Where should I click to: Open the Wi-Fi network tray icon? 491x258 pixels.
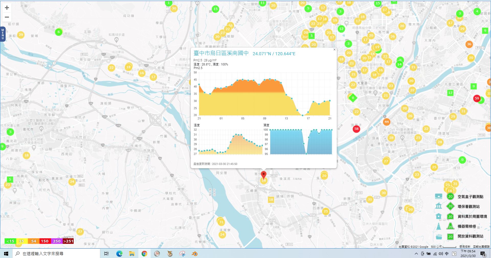(435, 254)
